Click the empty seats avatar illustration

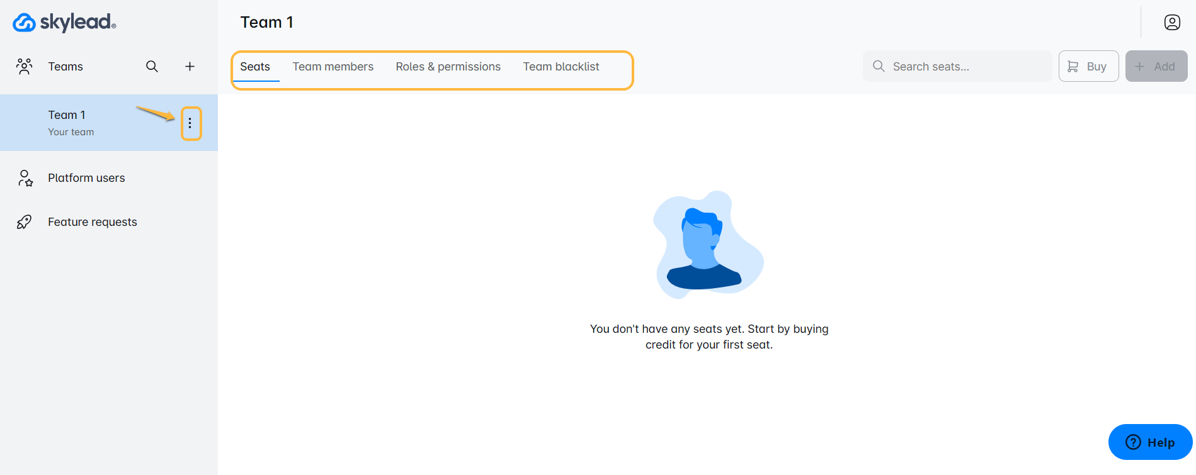(x=708, y=245)
